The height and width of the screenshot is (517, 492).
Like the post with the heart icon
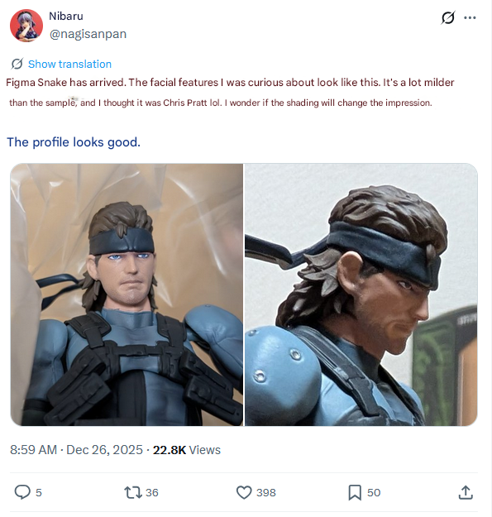pyautogui.click(x=244, y=493)
